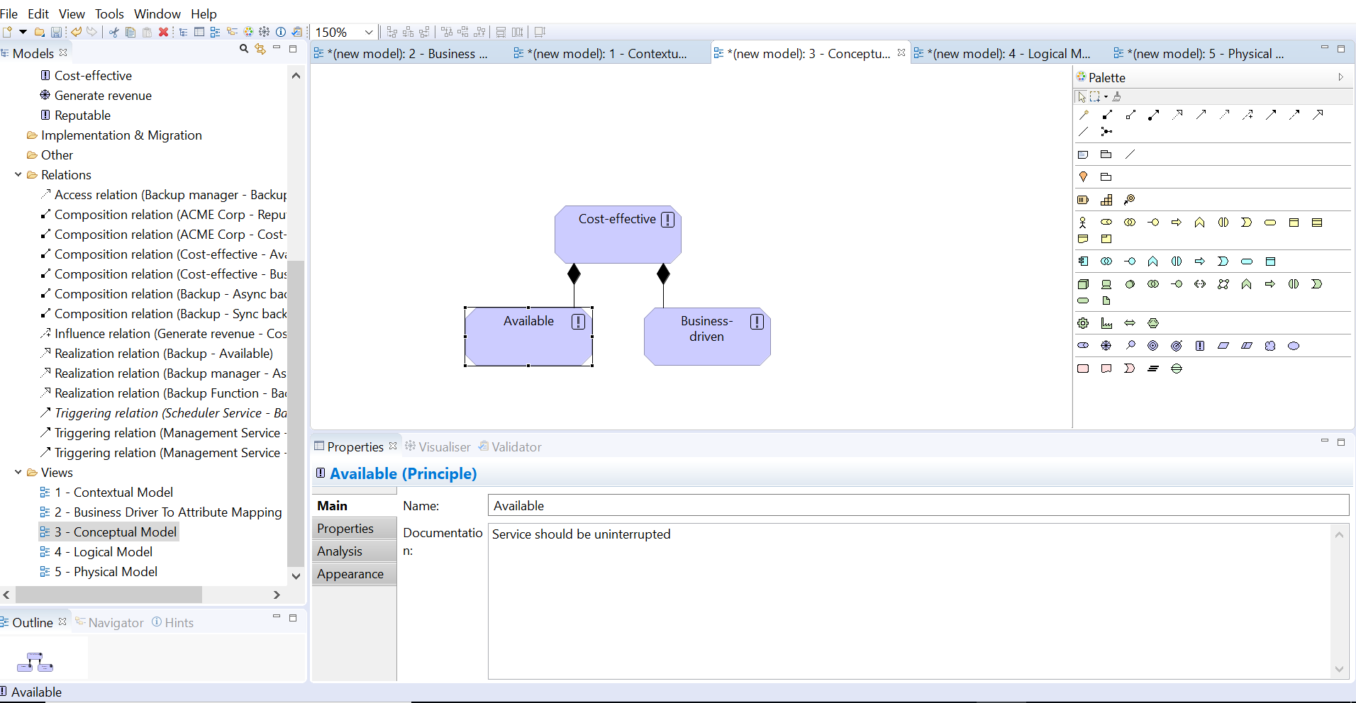Open the 150% zoom dropdown

pyautogui.click(x=369, y=32)
